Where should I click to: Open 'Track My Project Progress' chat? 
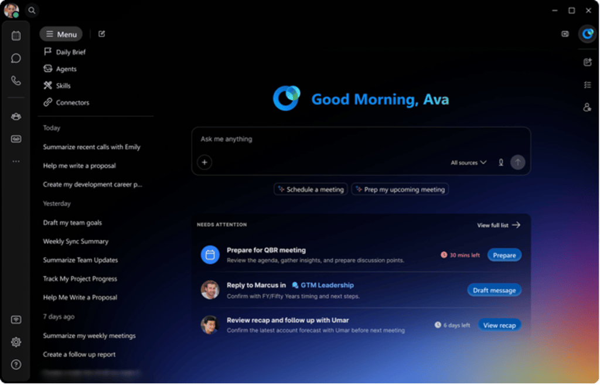(x=80, y=279)
